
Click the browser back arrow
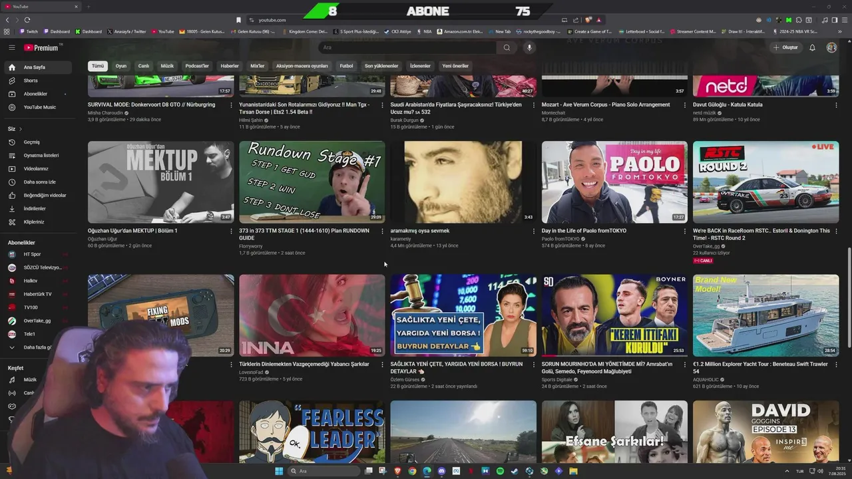coord(7,20)
